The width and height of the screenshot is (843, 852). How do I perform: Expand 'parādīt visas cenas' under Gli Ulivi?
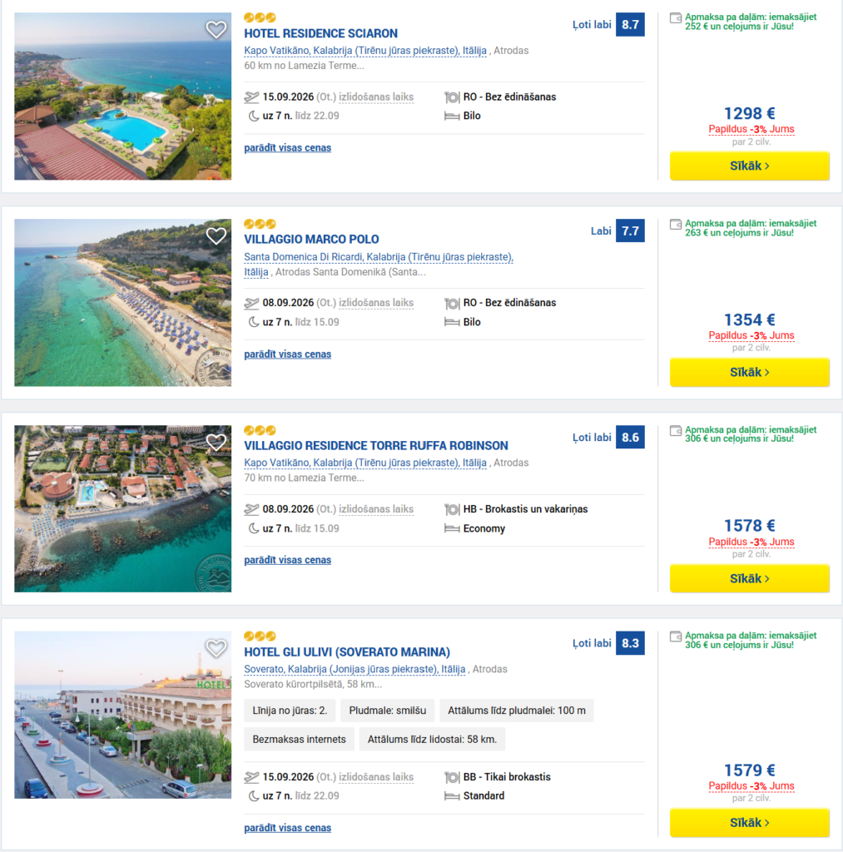(288, 828)
